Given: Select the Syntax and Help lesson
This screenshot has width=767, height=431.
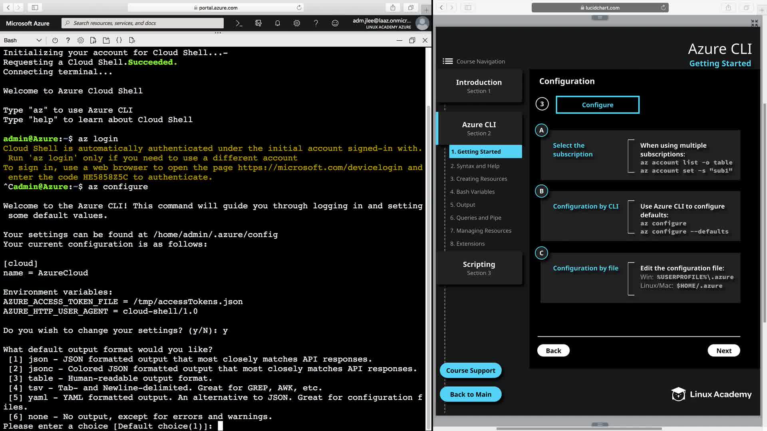Looking at the screenshot, I should pos(475,166).
